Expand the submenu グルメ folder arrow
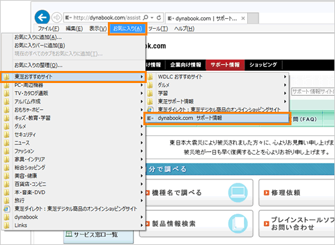 coord(285,85)
